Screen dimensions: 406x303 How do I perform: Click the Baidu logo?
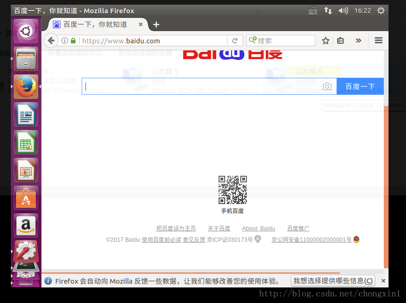233,55
